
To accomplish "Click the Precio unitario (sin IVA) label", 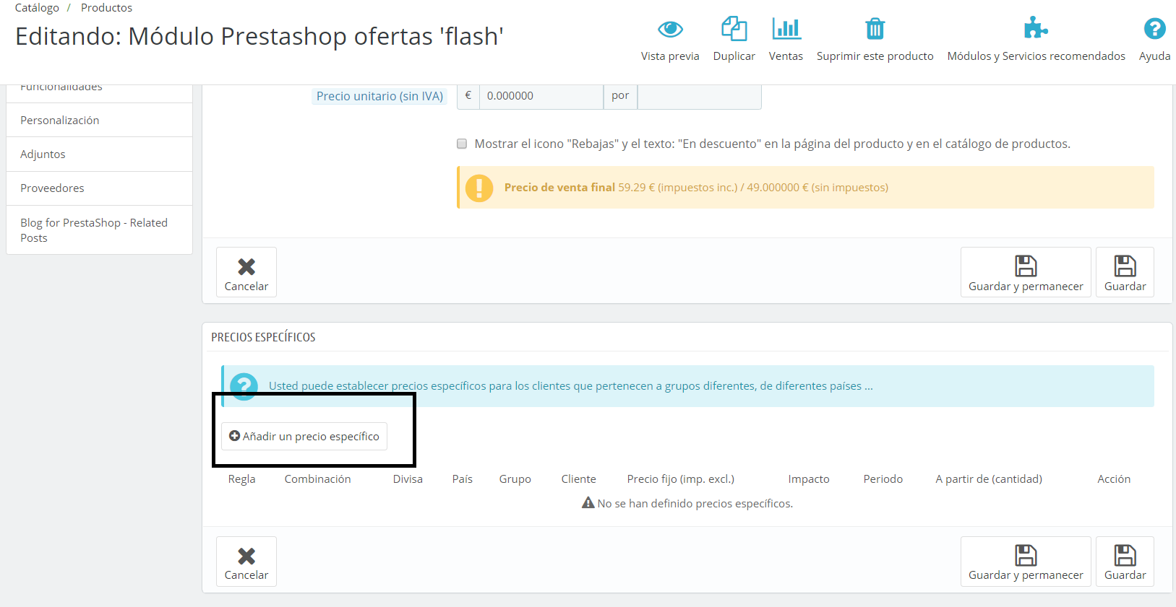I will pyautogui.click(x=379, y=96).
